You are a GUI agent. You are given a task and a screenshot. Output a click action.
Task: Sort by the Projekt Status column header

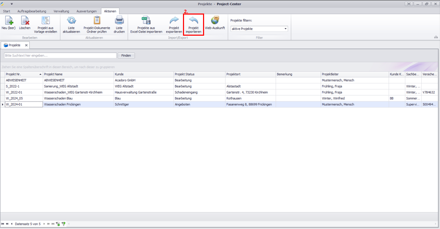199,74
